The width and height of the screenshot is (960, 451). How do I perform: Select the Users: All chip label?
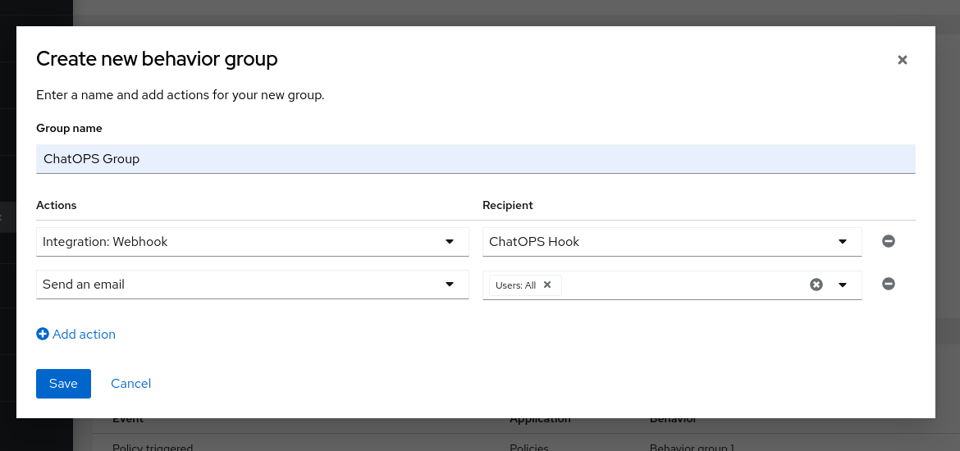[x=515, y=285]
